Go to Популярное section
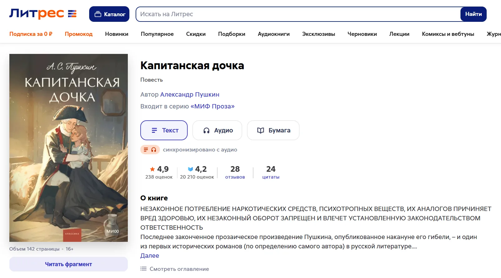Screen dimensions: 501x278 [x=157, y=34]
